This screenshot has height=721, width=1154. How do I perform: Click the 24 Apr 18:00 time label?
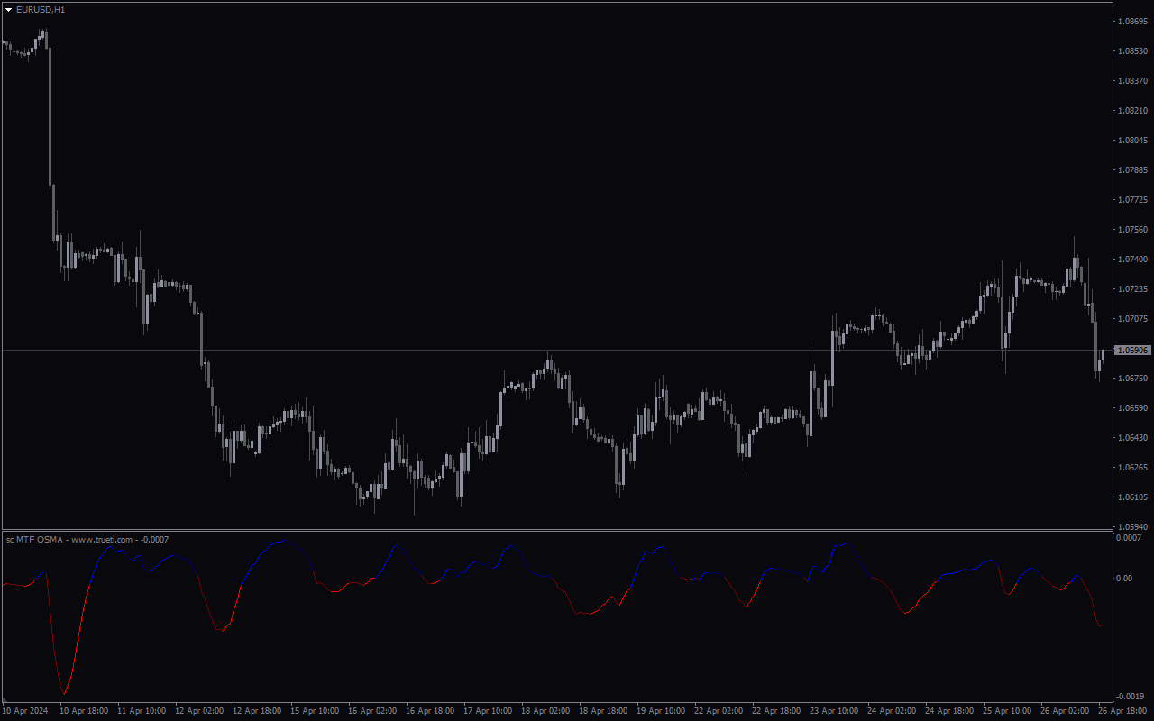pyautogui.click(x=949, y=711)
